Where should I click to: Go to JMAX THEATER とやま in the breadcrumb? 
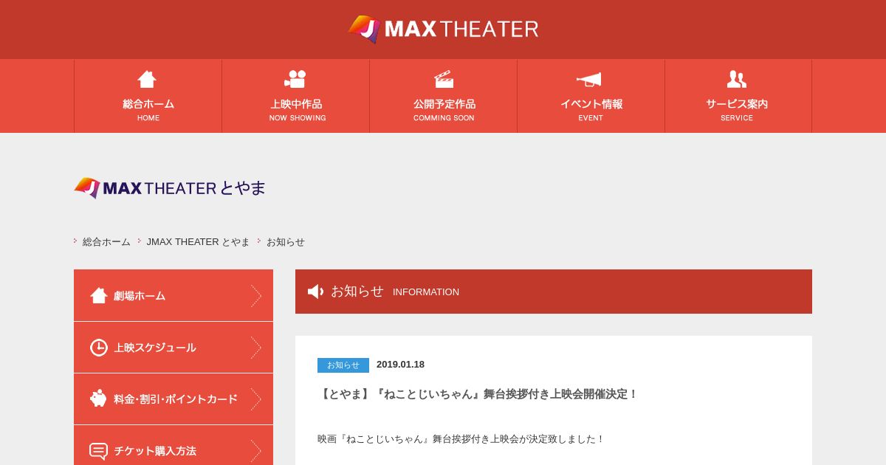(x=198, y=241)
